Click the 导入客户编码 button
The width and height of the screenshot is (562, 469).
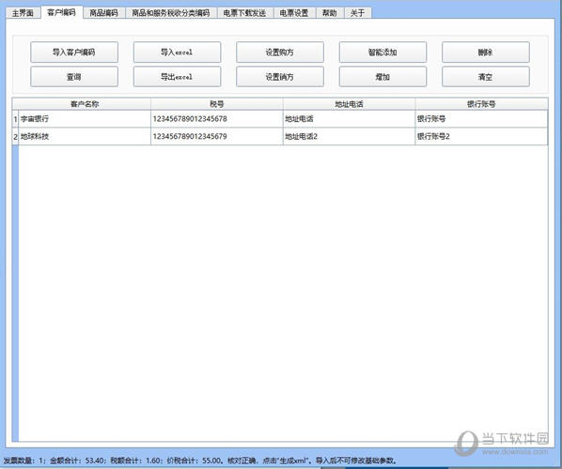click(74, 53)
